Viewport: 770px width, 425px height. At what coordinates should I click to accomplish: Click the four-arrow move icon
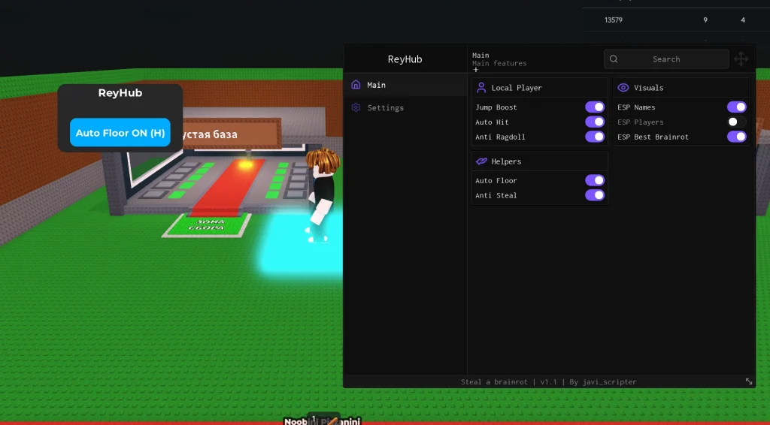741,59
